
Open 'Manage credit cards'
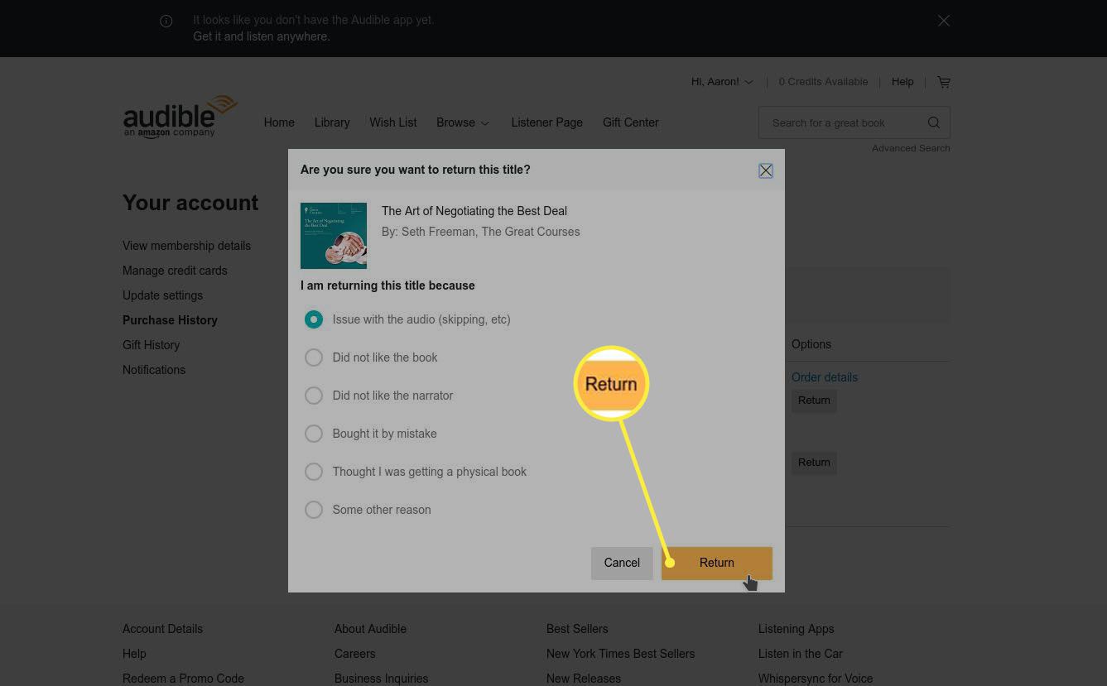coord(175,271)
